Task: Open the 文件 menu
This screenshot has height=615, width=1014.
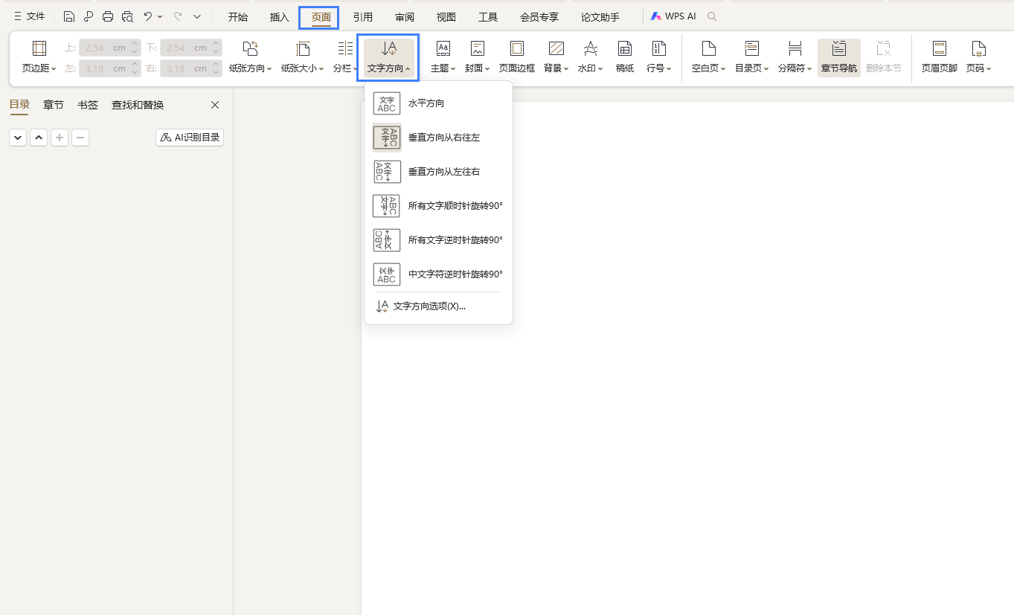Action: coord(29,16)
